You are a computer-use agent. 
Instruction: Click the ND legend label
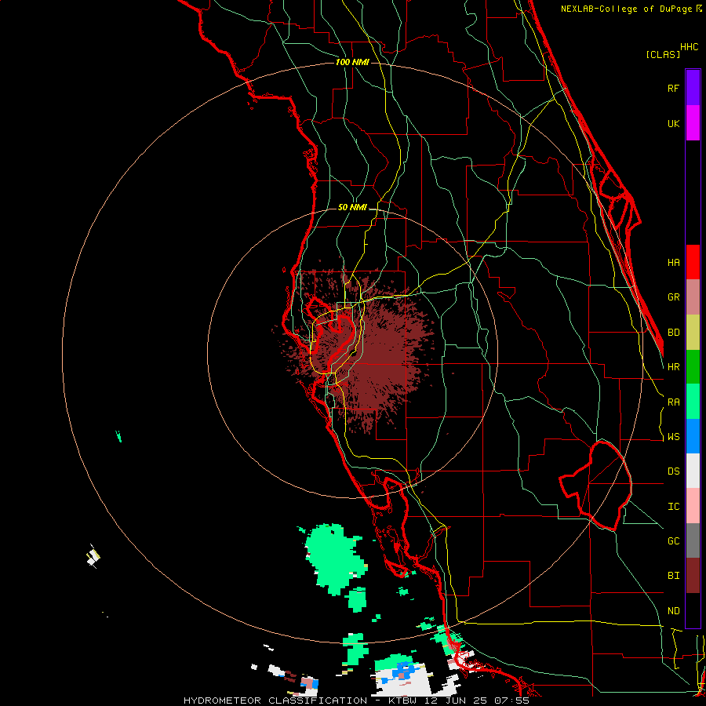pyautogui.click(x=673, y=611)
